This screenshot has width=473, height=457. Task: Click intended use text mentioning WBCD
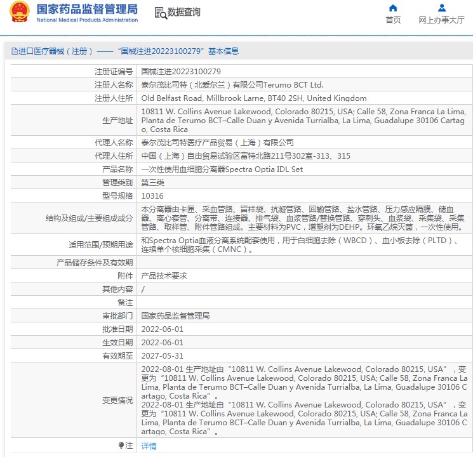pos(300,244)
